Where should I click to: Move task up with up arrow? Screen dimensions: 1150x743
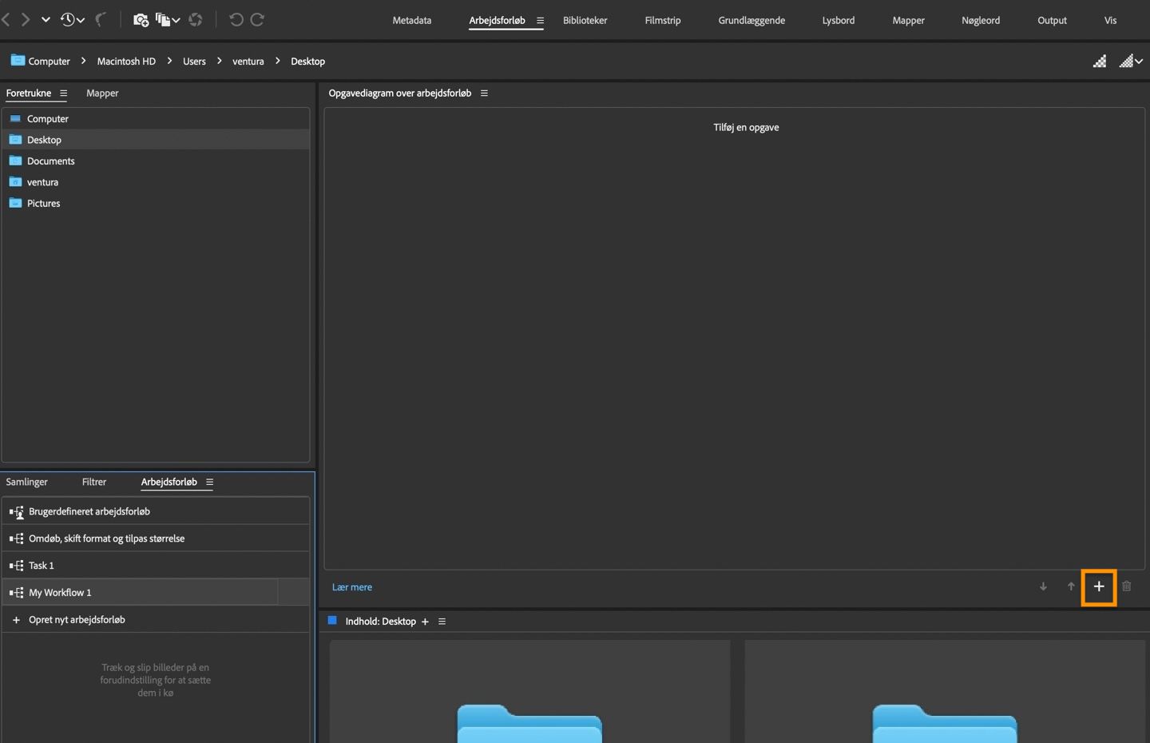coord(1071,586)
